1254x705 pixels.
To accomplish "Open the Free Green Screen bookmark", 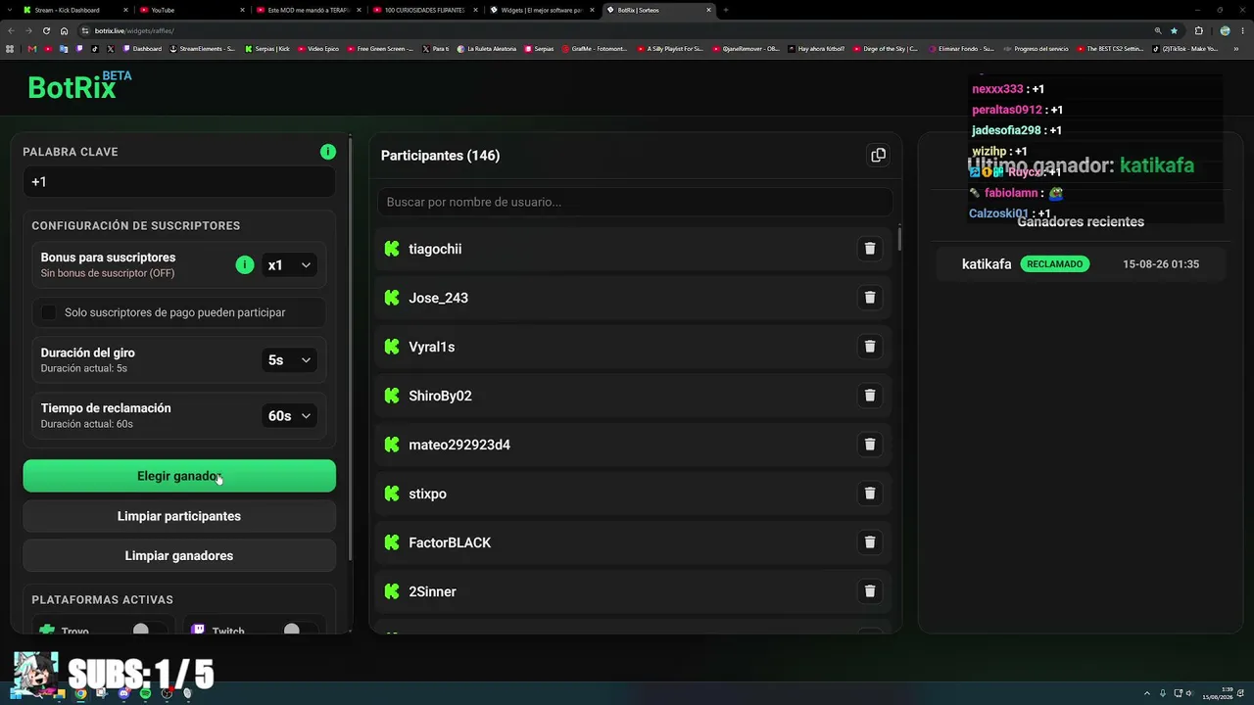I will [x=379, y=48].
